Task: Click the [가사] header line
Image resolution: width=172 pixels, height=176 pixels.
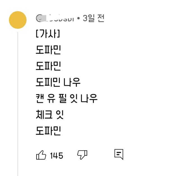Action: (48, 34)
